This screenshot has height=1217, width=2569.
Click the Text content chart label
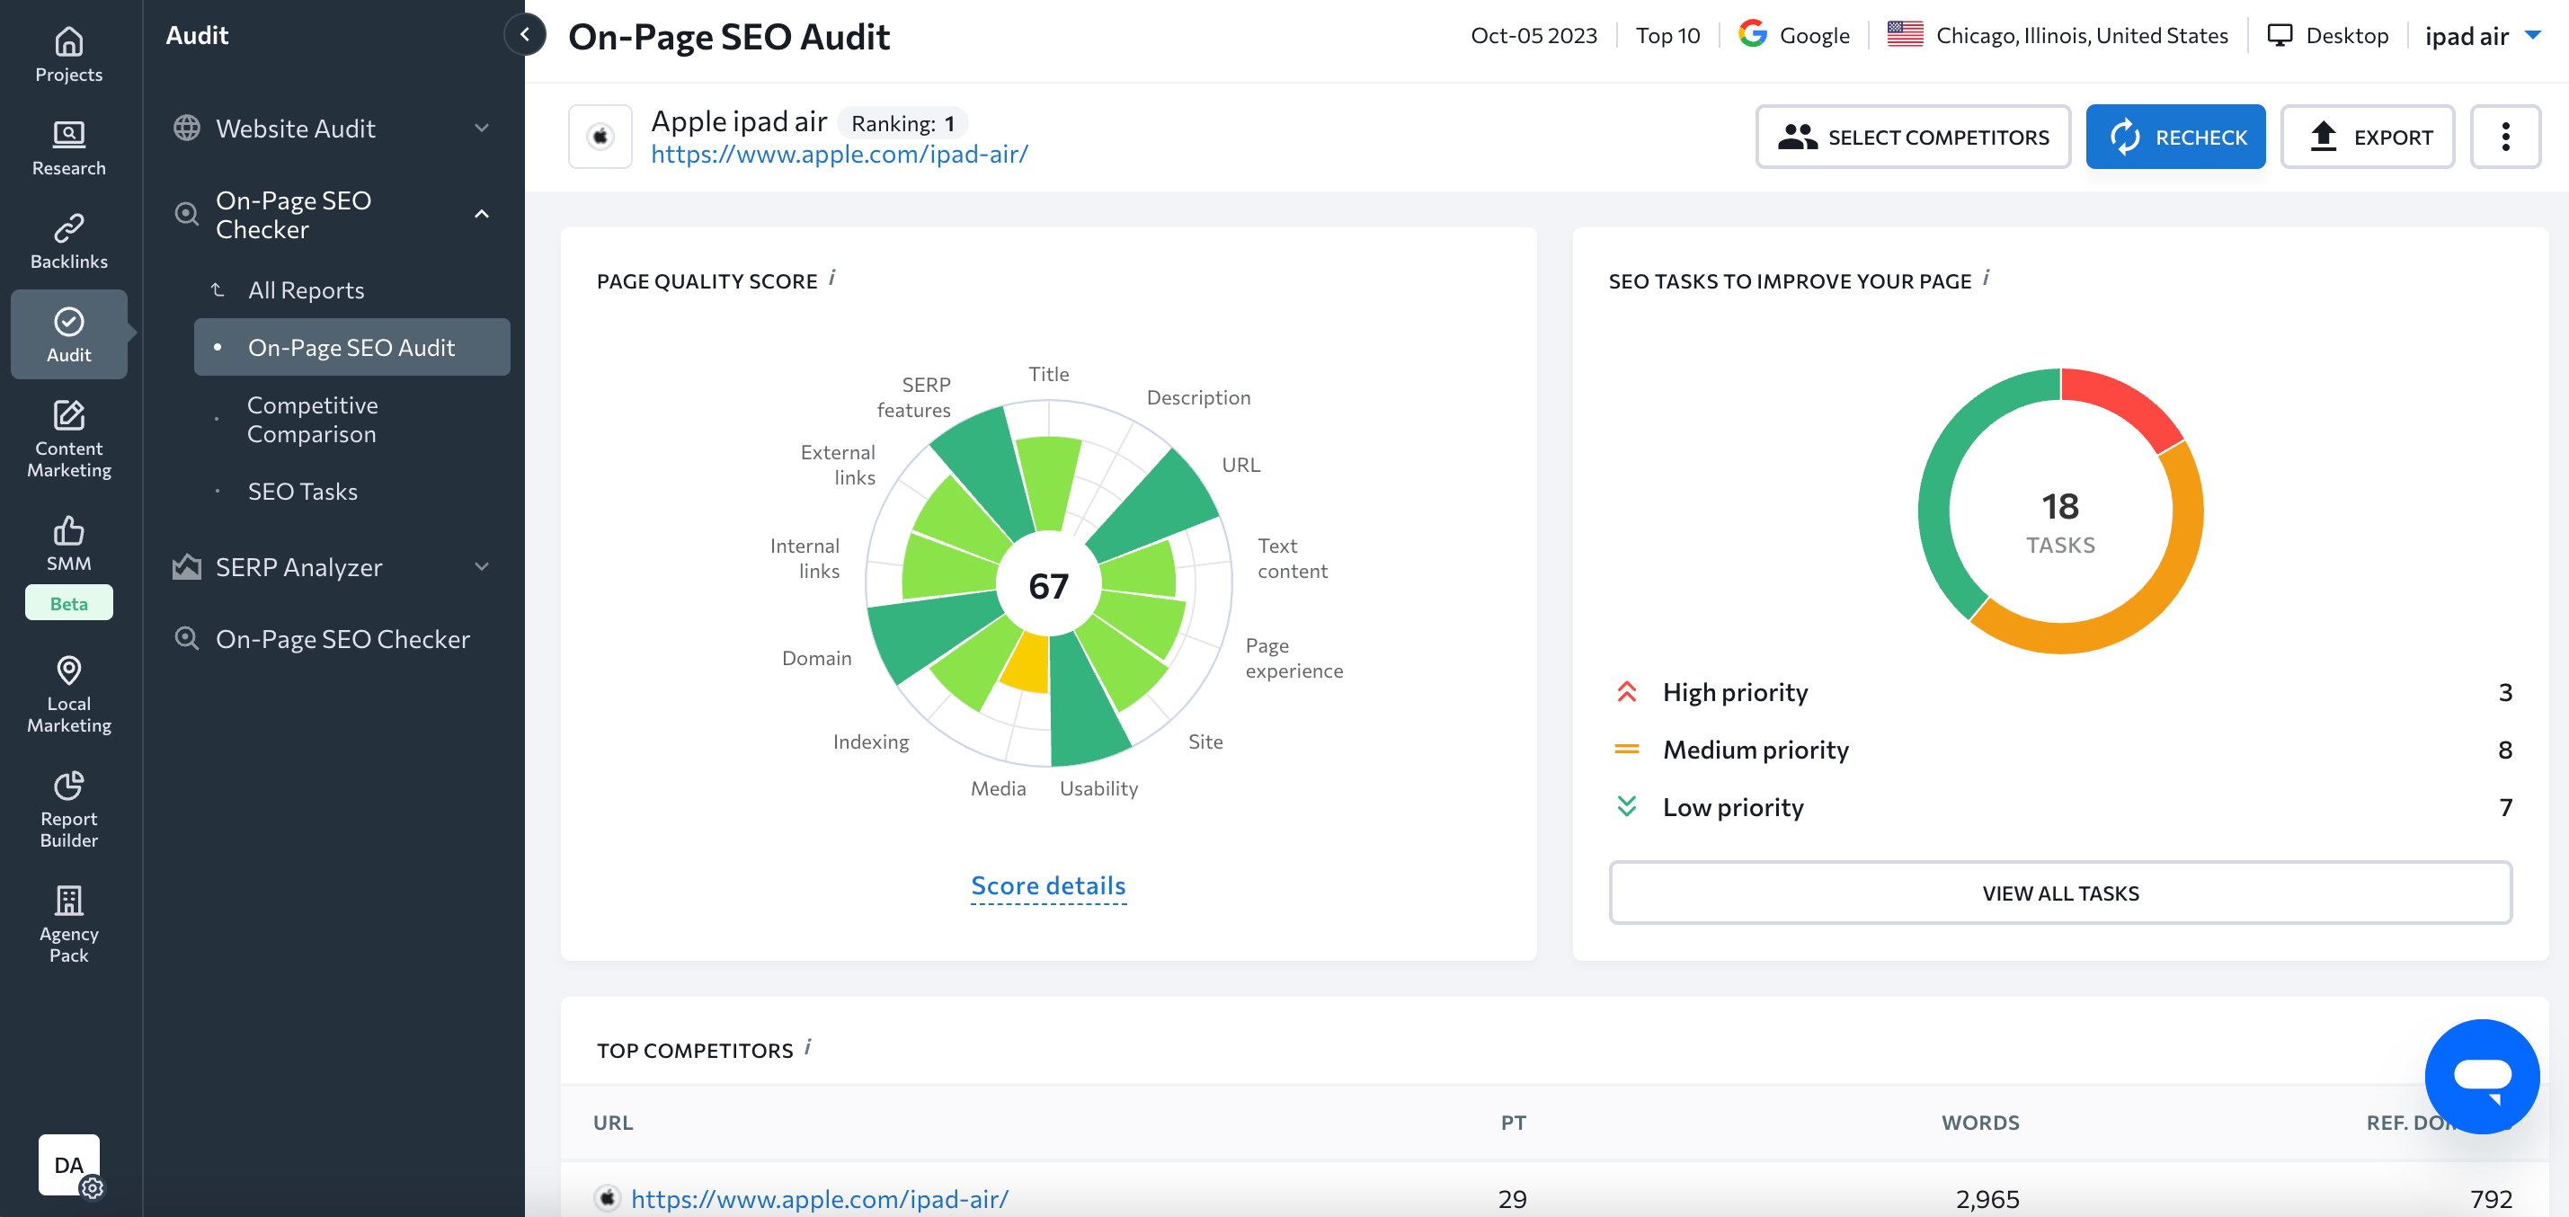(x=1292, y=559)
